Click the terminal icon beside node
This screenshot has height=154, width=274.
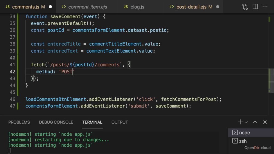(x=235, y=133)
